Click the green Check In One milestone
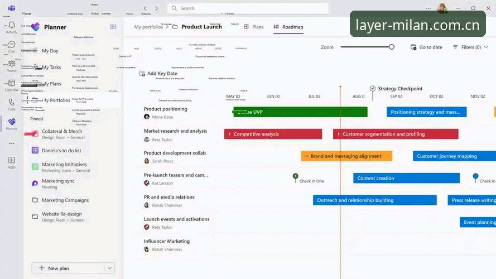Image resolution: width=496 pixels, height=279 pixels. coord(296,176)
